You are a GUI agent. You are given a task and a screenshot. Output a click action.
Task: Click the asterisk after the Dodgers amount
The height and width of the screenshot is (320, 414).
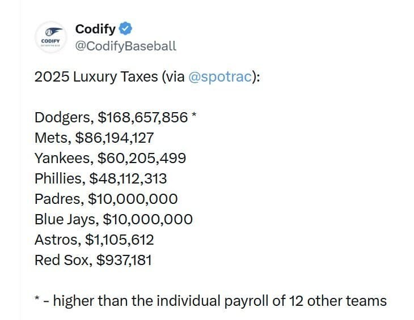pyautogui.click(x=194, y=115)
